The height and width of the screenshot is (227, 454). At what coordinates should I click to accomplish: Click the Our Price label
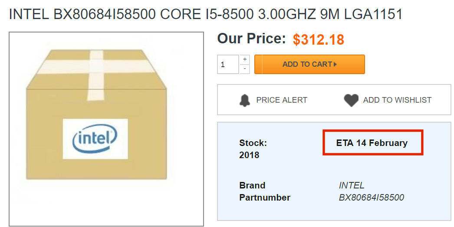(x=251, y=39)
